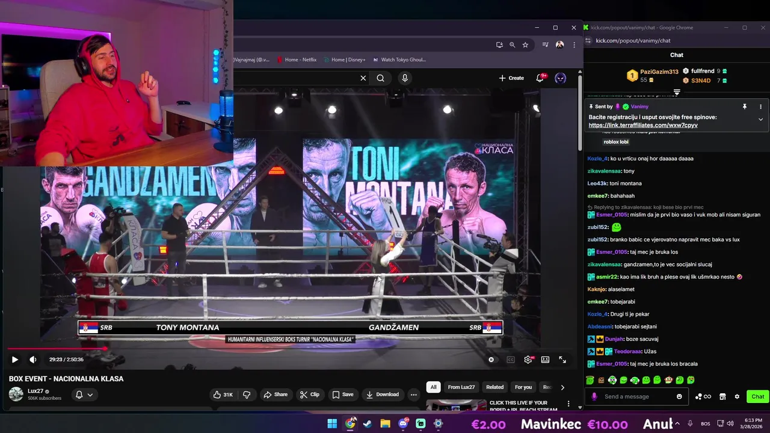Open Chrome profile picture
This screenshot has width=770, height=433.
560,45
